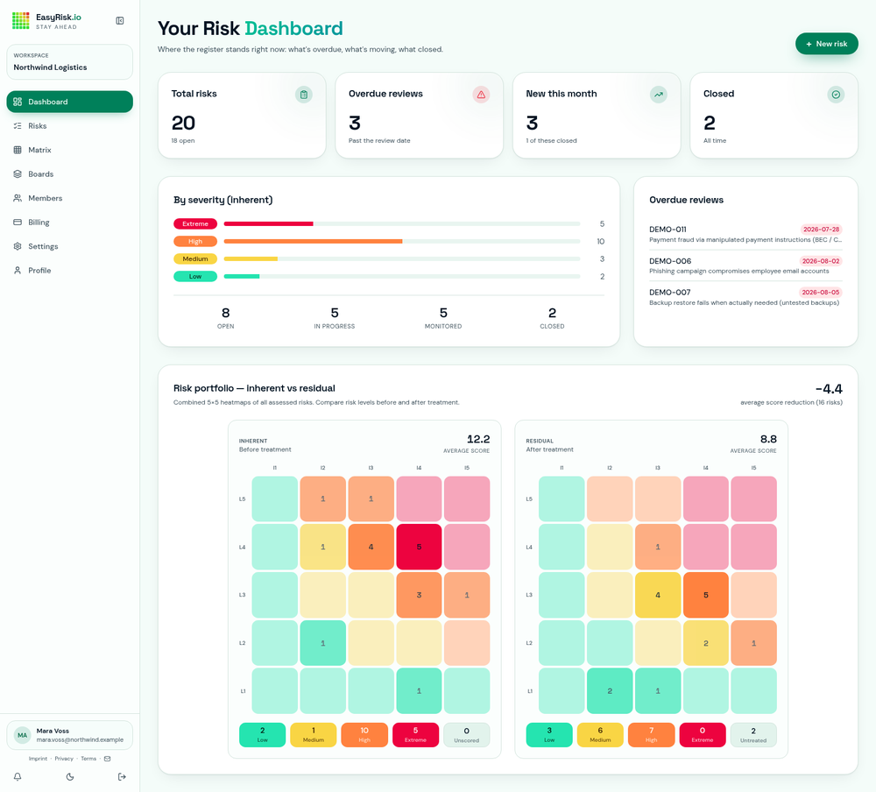This screenshot has height=792, width=876.
Task: Click the residual legend 6 Medium chip
Action: point(600,734)
